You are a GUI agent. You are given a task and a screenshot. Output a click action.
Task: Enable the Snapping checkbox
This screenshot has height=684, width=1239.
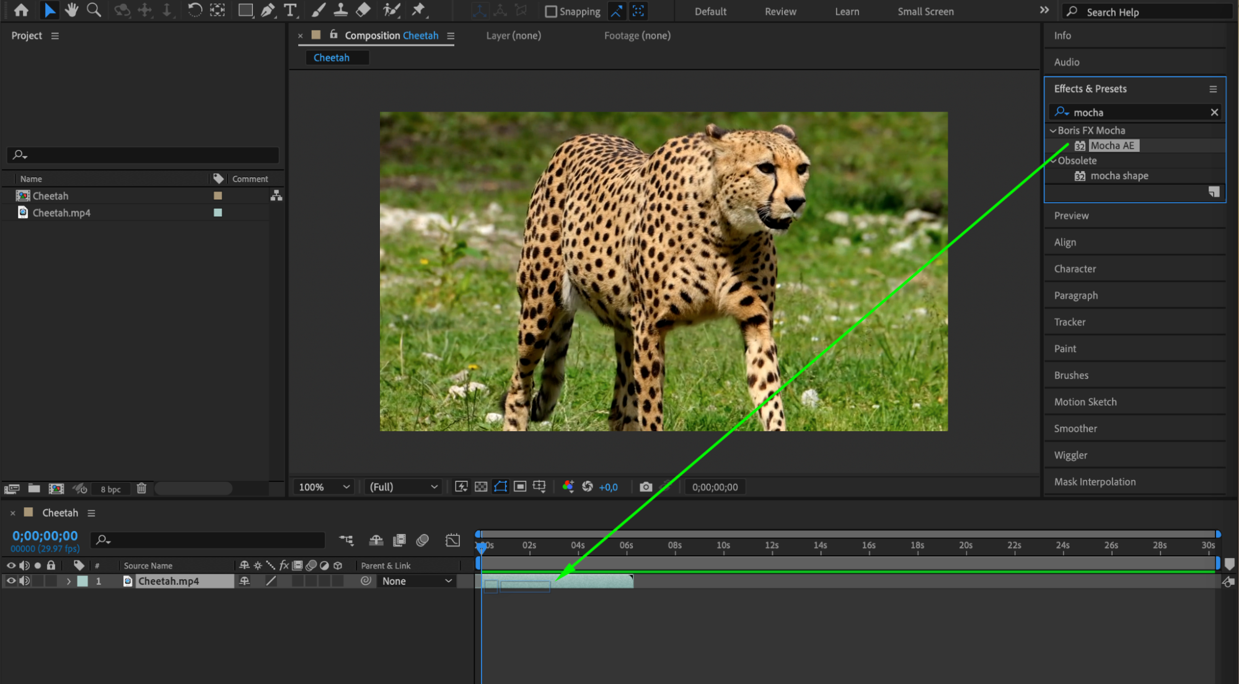tap(550, 11)
